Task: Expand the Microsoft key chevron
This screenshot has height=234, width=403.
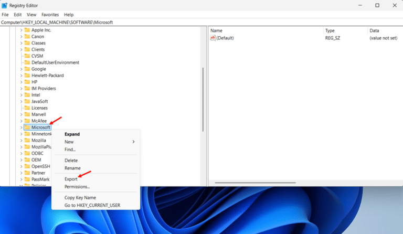Action: tap(21, 127)
